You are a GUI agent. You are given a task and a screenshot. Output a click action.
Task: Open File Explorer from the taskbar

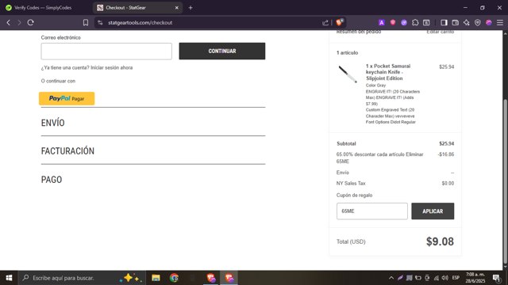coord(156,278)
